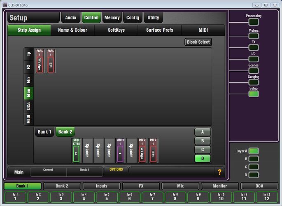The image size is (282, 206).
Task: Click the Spacer strip left of StMtx
Action: point(109,150)
